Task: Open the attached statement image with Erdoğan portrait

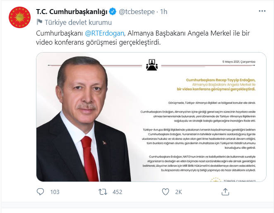Action: [151, 117]
